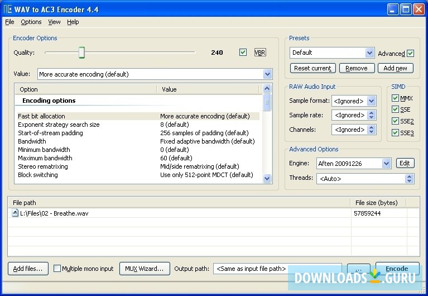Click the Option column header
Screen dimensions: 428x296
click(x=86, y=89)
